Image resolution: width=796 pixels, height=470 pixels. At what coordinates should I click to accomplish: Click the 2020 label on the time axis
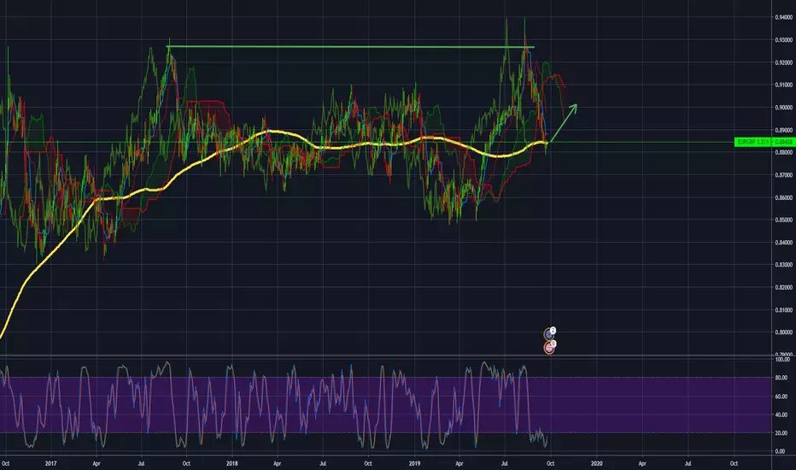click(x=597, y=463)
